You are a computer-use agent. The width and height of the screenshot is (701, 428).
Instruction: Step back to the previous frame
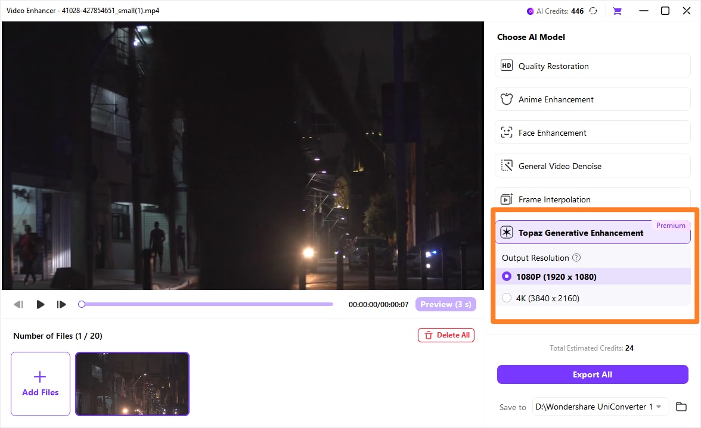click(18, 304)
